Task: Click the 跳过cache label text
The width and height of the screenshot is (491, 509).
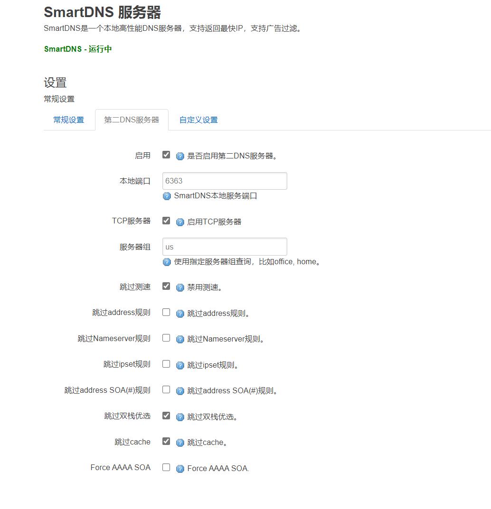Action: click(132, 442)
